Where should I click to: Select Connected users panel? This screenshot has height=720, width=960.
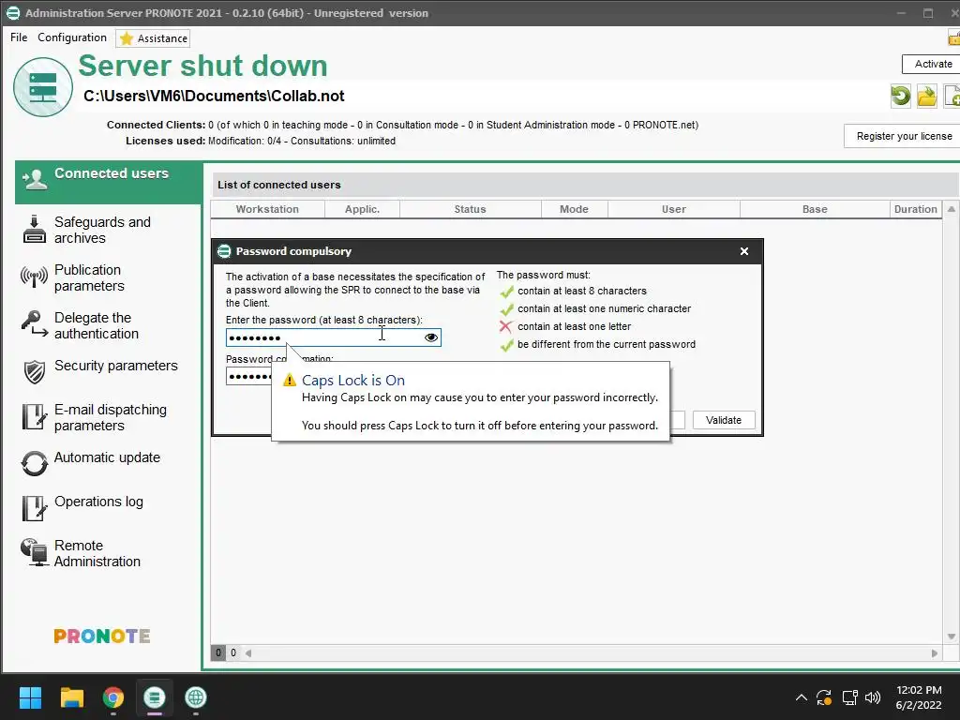109,183
